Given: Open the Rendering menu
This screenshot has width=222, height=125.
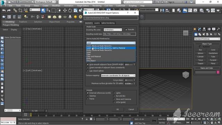Looking at the screenshot, I should (x=97, y=6).
